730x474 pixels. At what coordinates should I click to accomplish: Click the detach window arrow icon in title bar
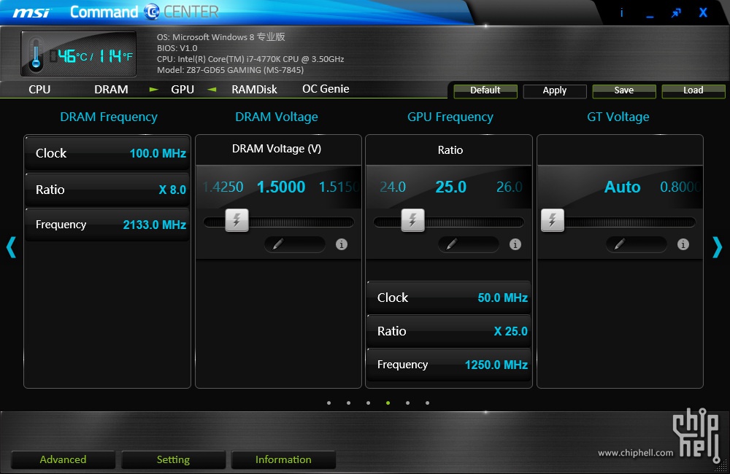[676, 13]
